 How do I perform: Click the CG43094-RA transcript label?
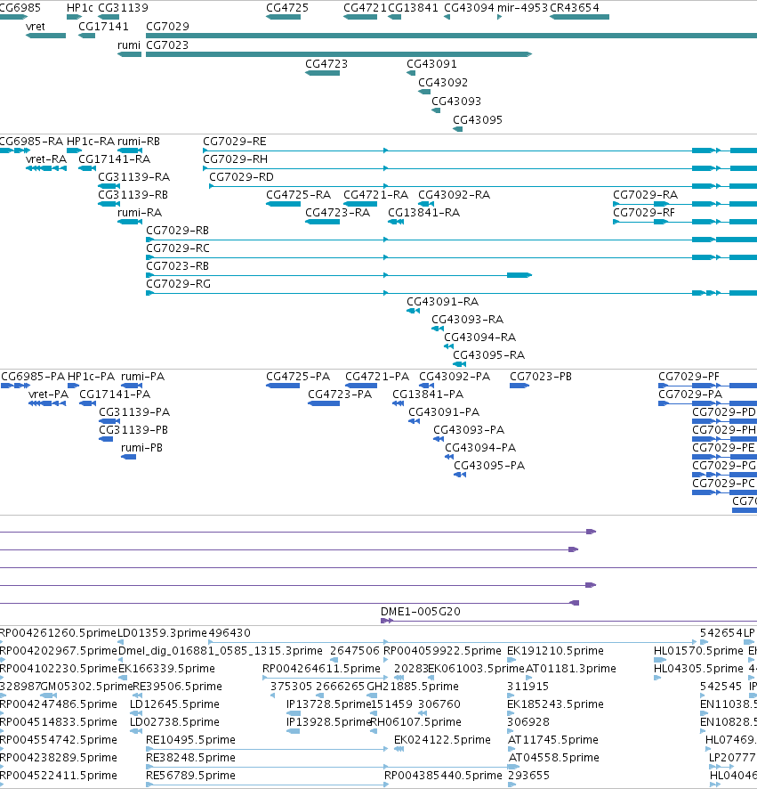pos(480,338)
